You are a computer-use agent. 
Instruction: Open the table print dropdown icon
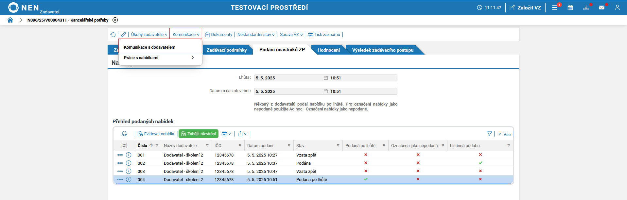[x=226, y=134]
